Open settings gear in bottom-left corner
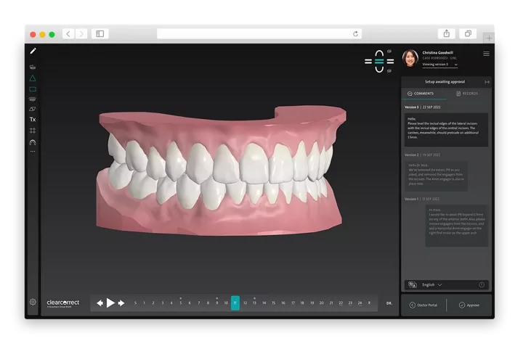 33,302
